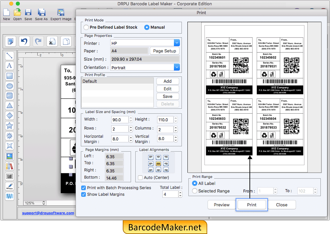330x234 pixels.
Task: Set label alignment to middle center
Action: (158, 163)
